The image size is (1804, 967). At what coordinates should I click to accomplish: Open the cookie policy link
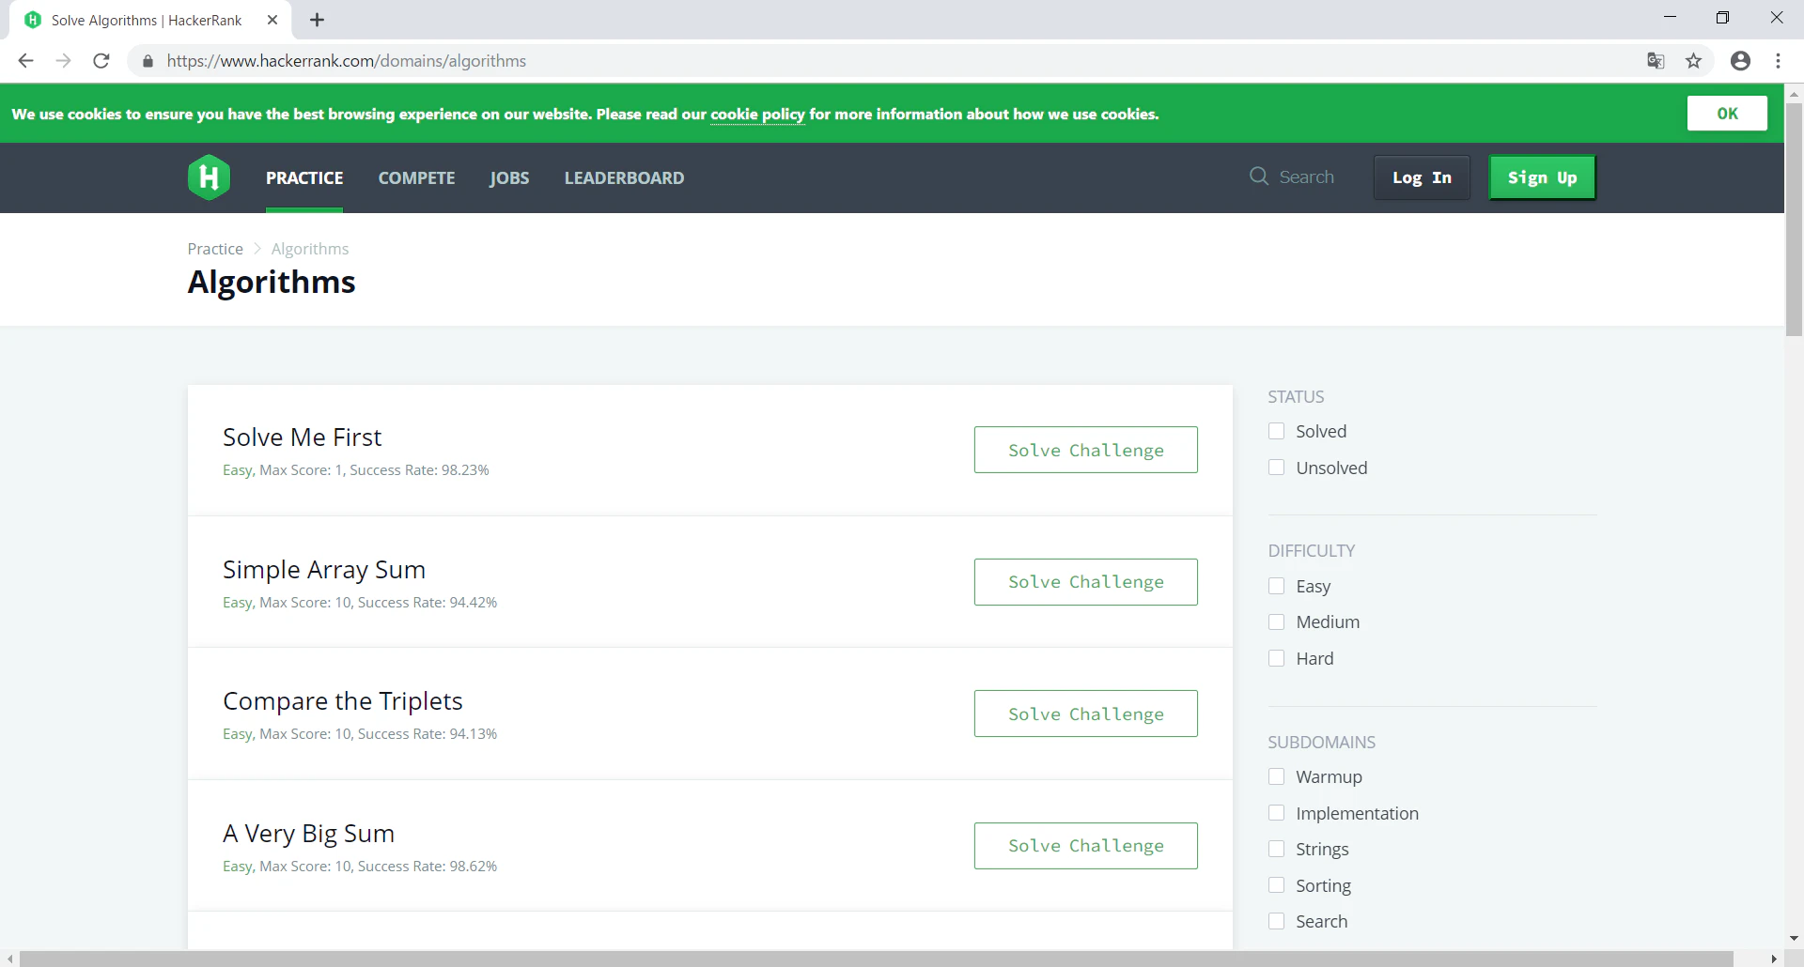pyautogui.click(x=756, y=114)
